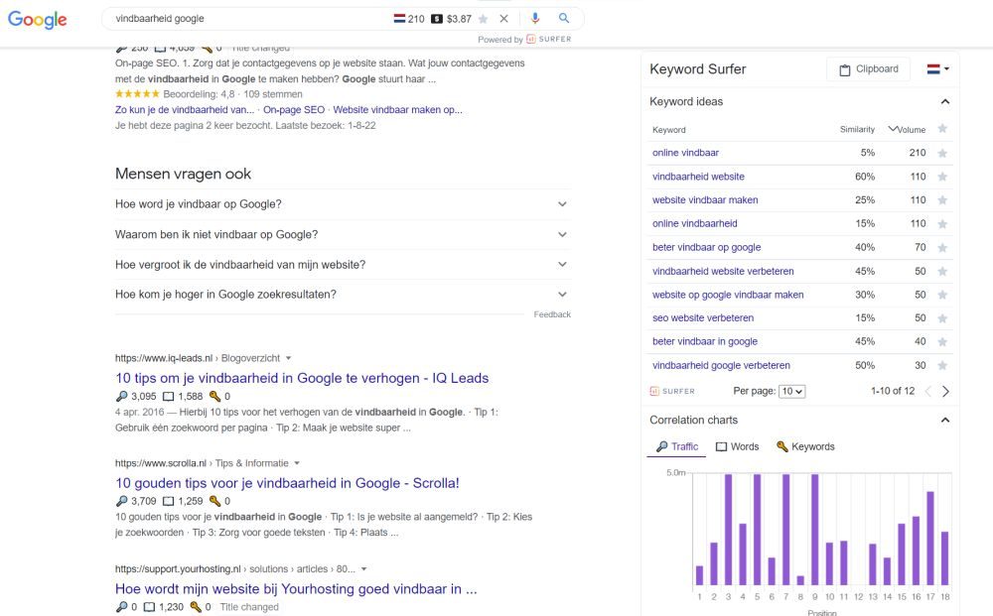Click the Google logo

click(x=37, y=19)
